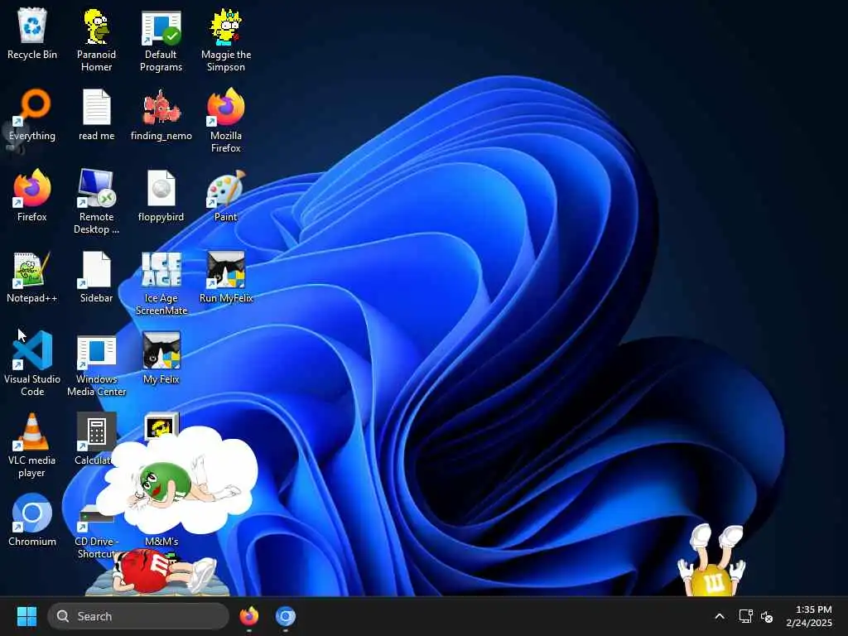Viewport: 848px width, 636px height.
Task: Open the clock showing 1:35 PM
Action: (809, 616)
